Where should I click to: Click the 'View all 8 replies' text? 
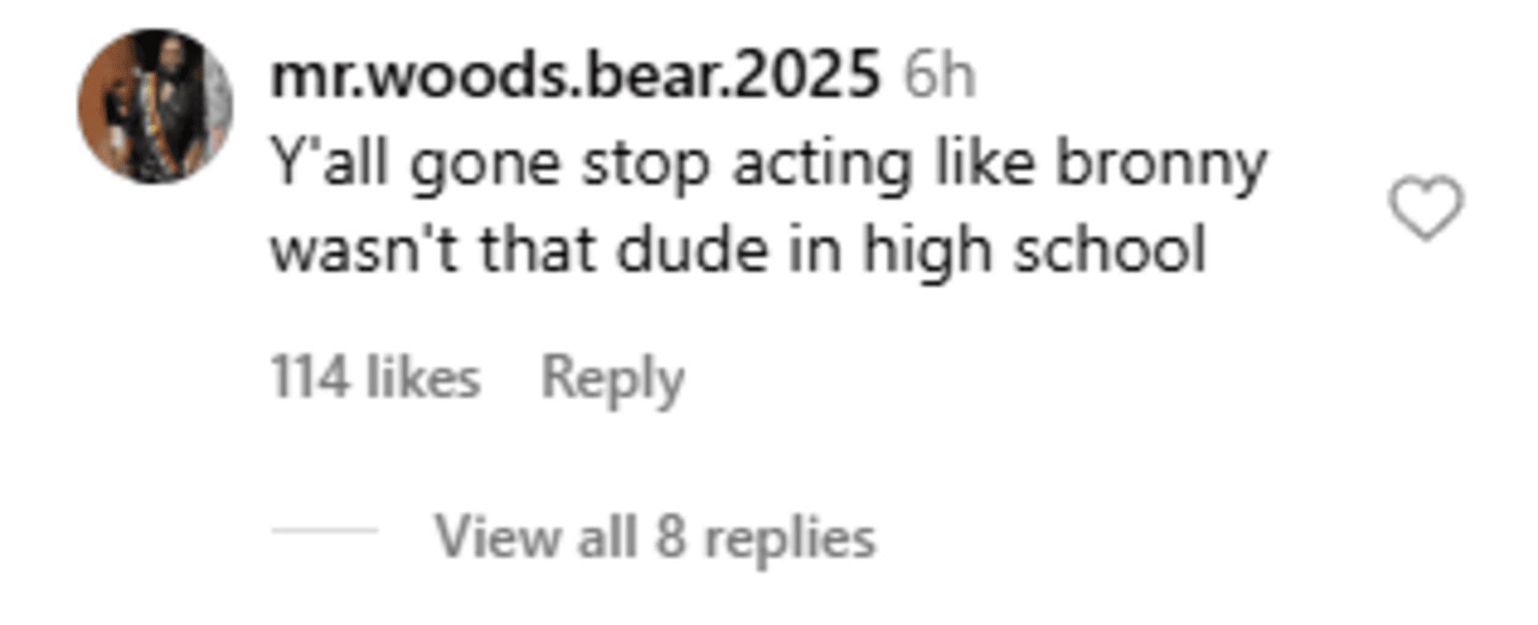tap(655, 535)
